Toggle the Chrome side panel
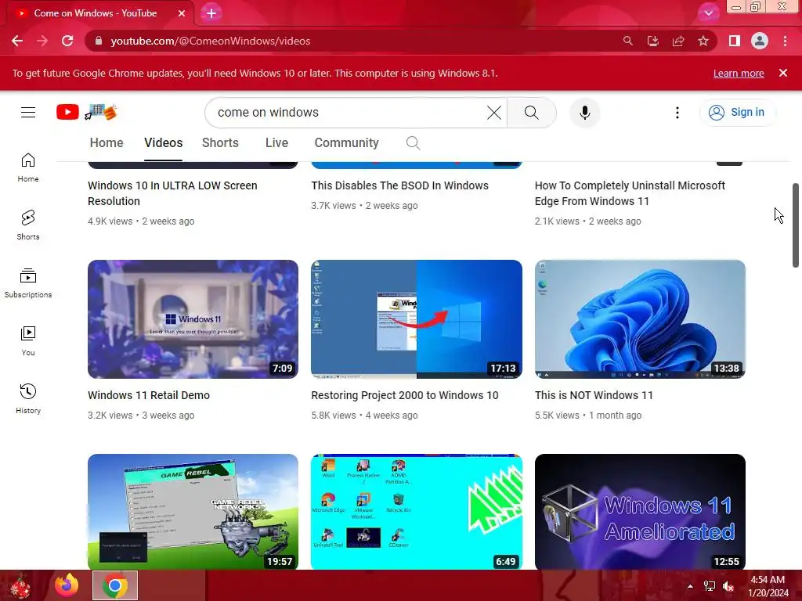This screenshot has height=601, width=802. pyautogui.click(x=735, y=41)
